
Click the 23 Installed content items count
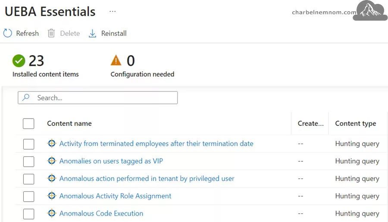pyautogui.click(x=36, y=61)
